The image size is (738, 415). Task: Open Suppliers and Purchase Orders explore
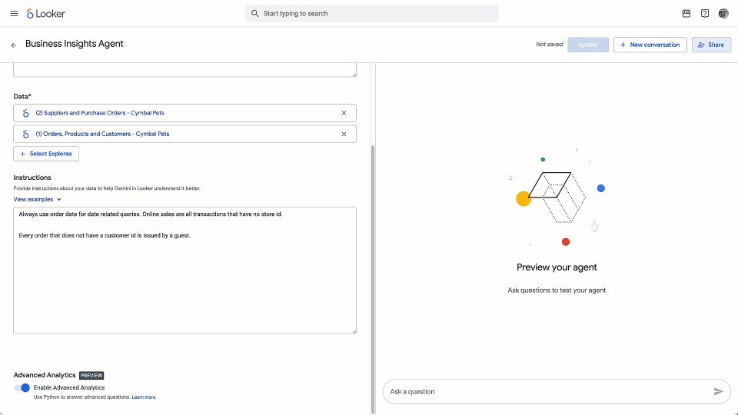point(100,113)
